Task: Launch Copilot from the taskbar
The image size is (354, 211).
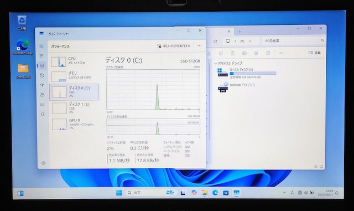Action: tap(194, 193)
